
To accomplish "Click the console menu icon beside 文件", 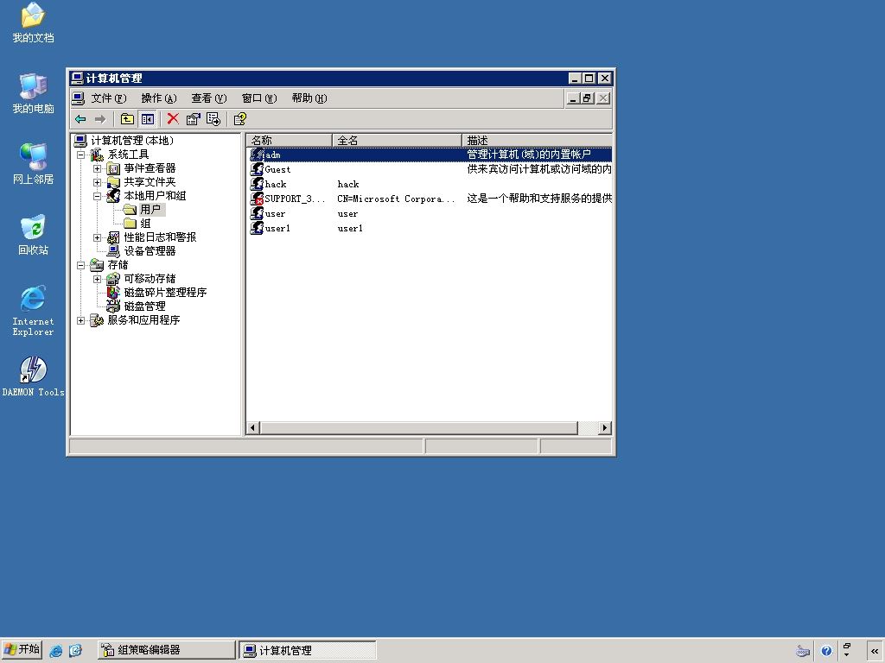I will [x=78, y=98].
